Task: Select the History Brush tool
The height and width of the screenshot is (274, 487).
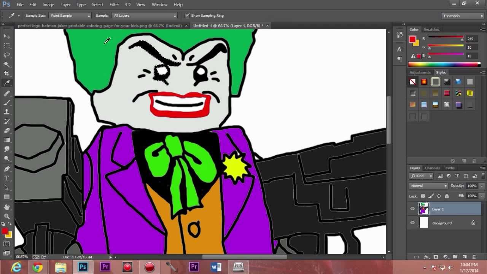Action: pos(7,121)
